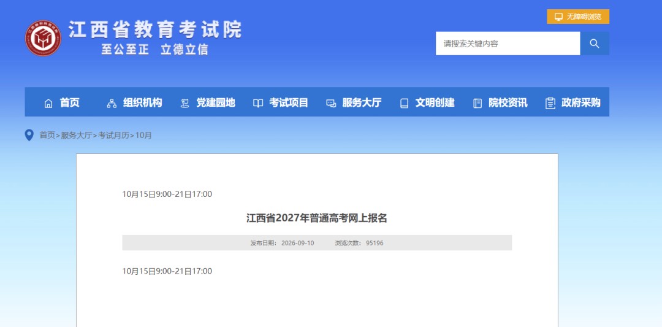Click the book icon beside 文明创建
Image resolution: width=662 pixels, height=327 pixels.
point(405,103)
